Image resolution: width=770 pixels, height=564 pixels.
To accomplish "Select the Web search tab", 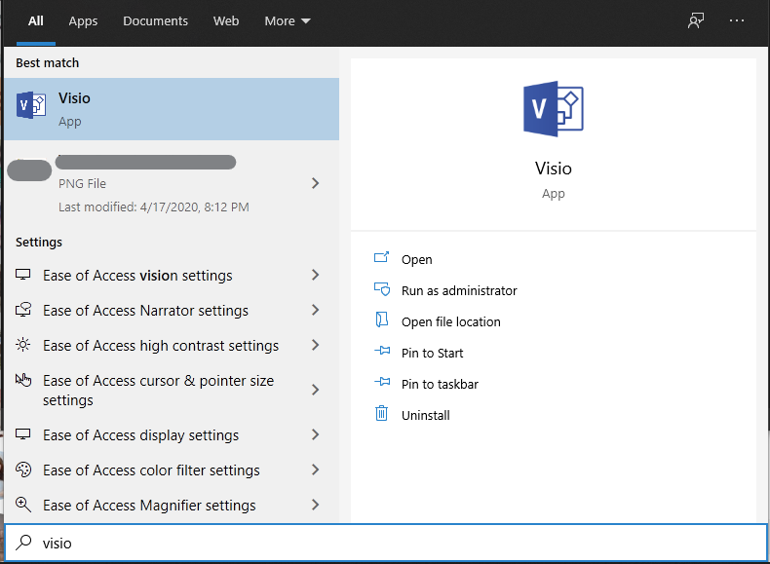I will coord(226,21).
